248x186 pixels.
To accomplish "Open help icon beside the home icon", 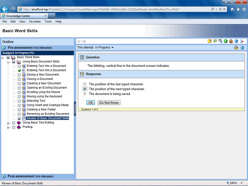I will tap(236, 41).
